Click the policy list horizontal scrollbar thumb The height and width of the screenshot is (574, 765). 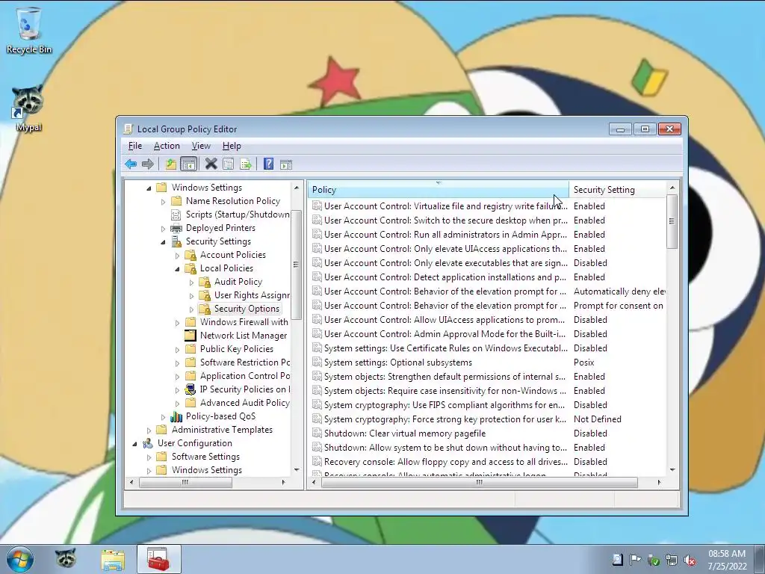(479, 482)
